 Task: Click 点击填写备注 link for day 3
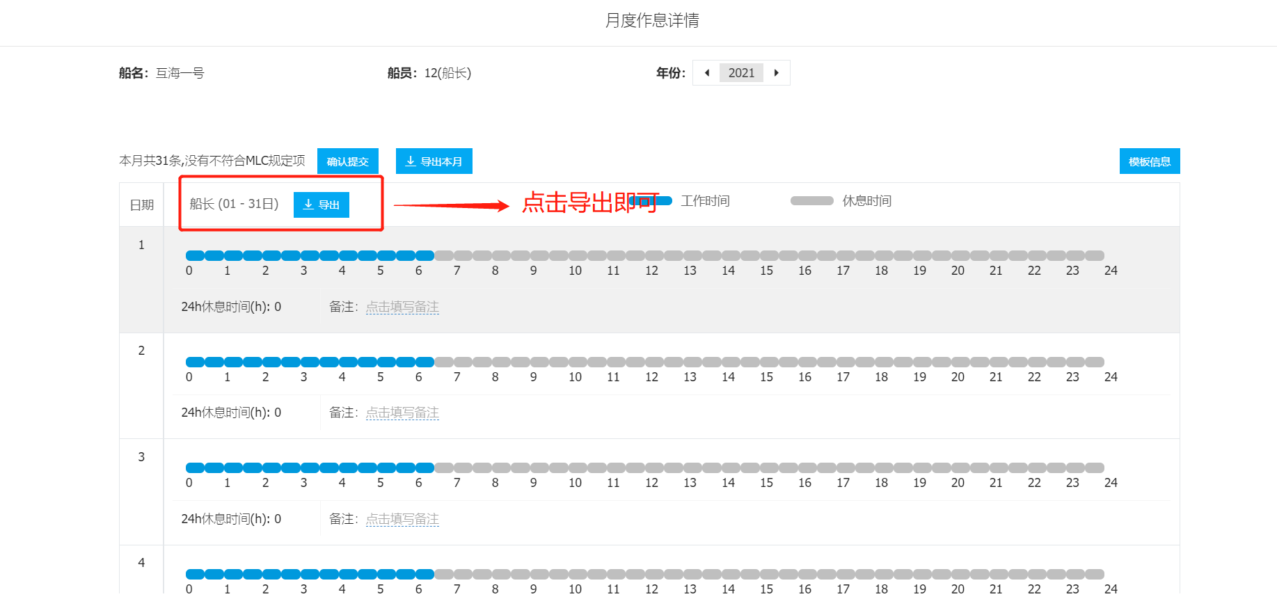click(x=402, y=519)
